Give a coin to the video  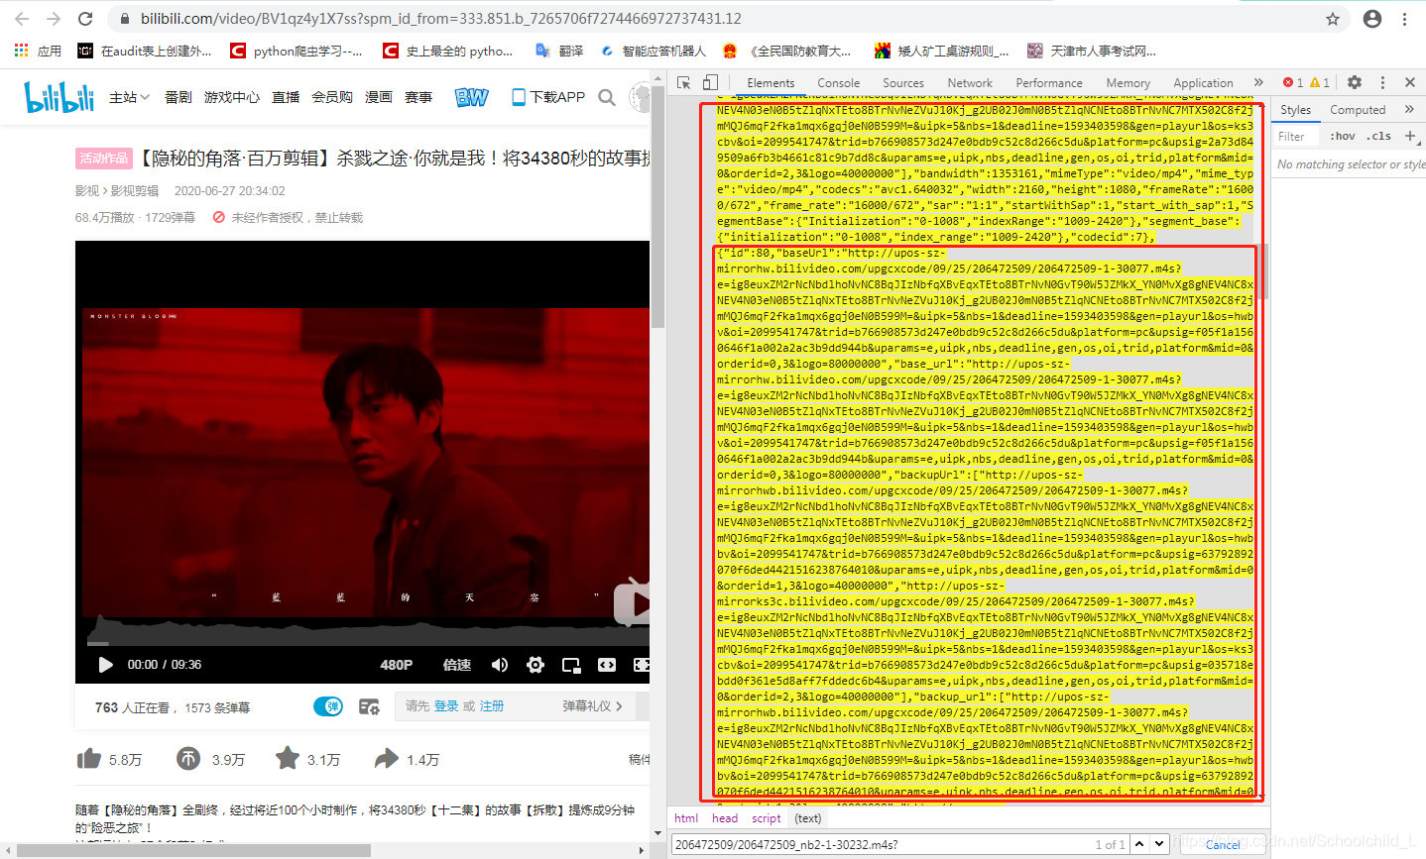coord(188,759)
